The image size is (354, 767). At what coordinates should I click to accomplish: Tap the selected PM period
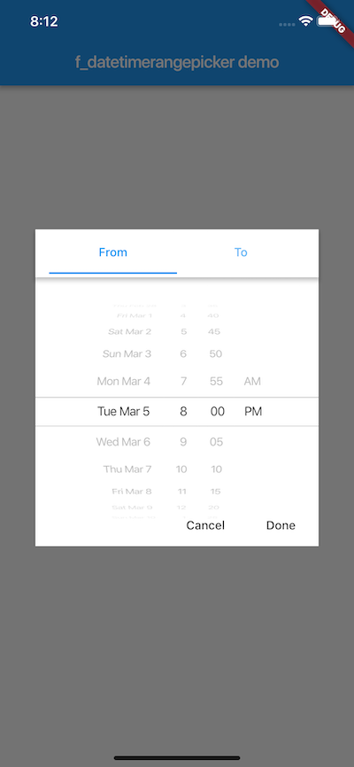[253, 412]
